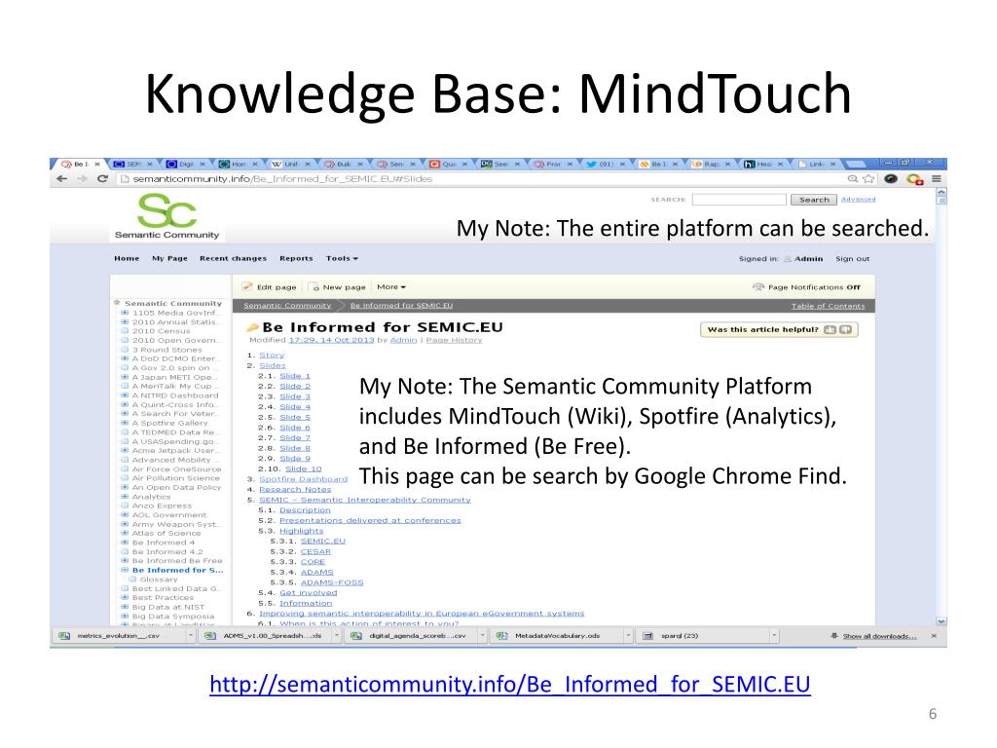997x748 pixels.
Task: Click digital_agenda_scoreb csv file icon
Action: tap(356, 635)
